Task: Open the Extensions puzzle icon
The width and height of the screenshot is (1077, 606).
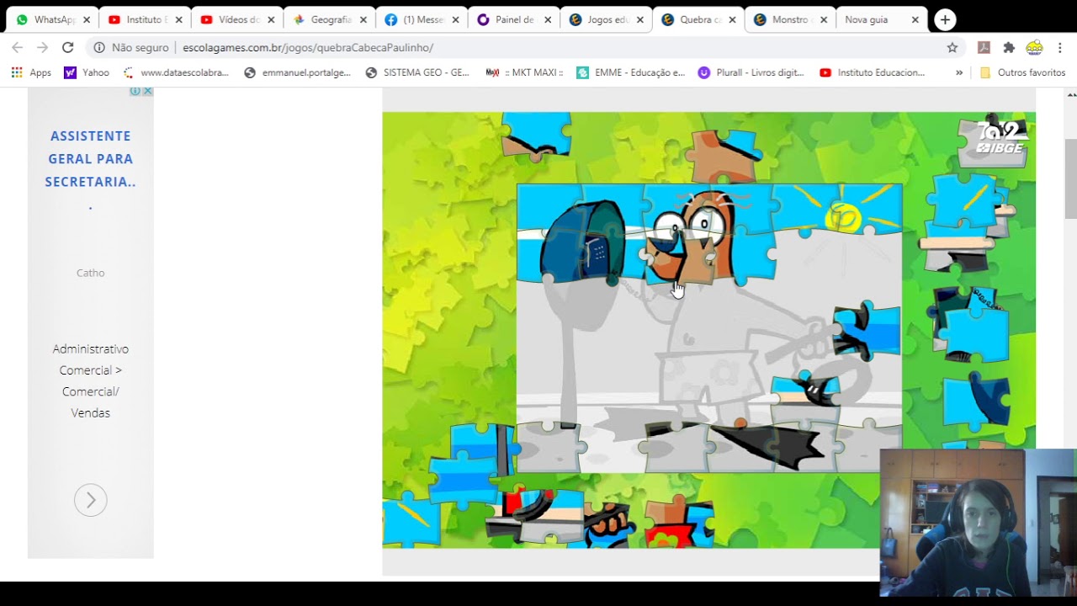Action: 1009,48
